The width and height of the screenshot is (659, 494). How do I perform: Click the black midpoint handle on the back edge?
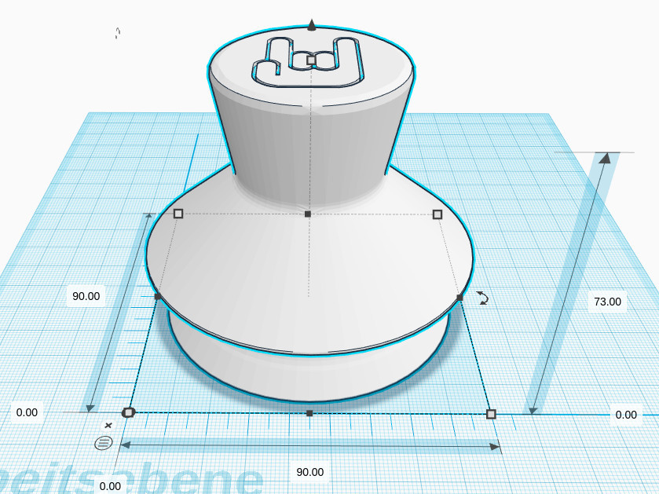pos(308,214)
